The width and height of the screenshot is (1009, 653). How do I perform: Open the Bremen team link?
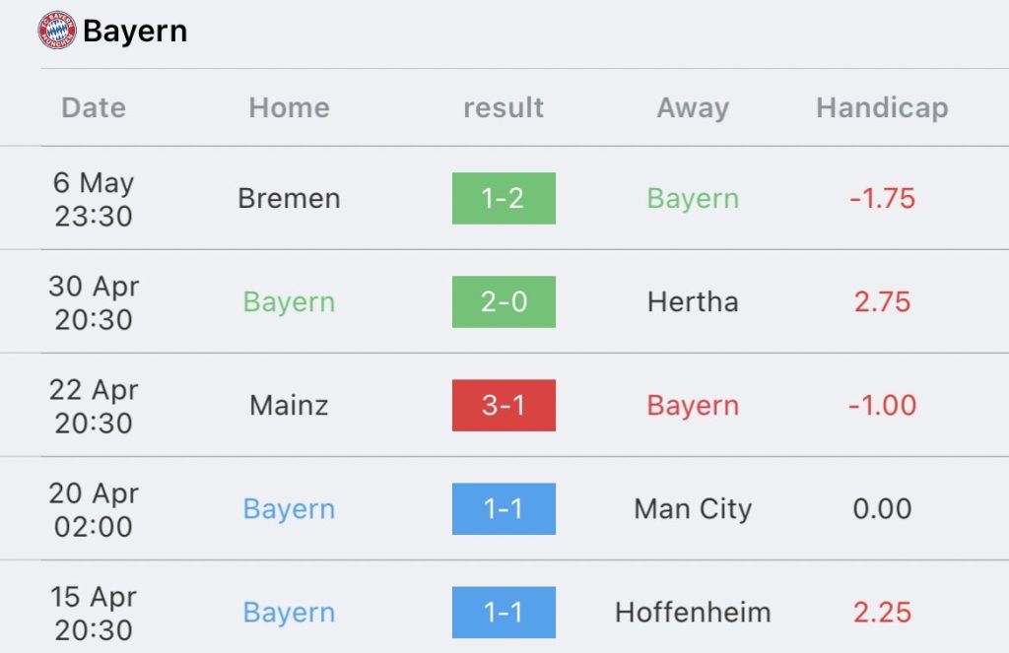coord(289,198)
